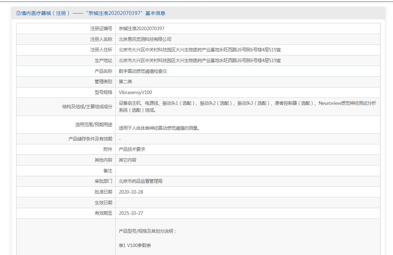393x255 pixels.
Task: Click registrant name 北京易讯觉测科技有限公司
Action: (145, 39)
